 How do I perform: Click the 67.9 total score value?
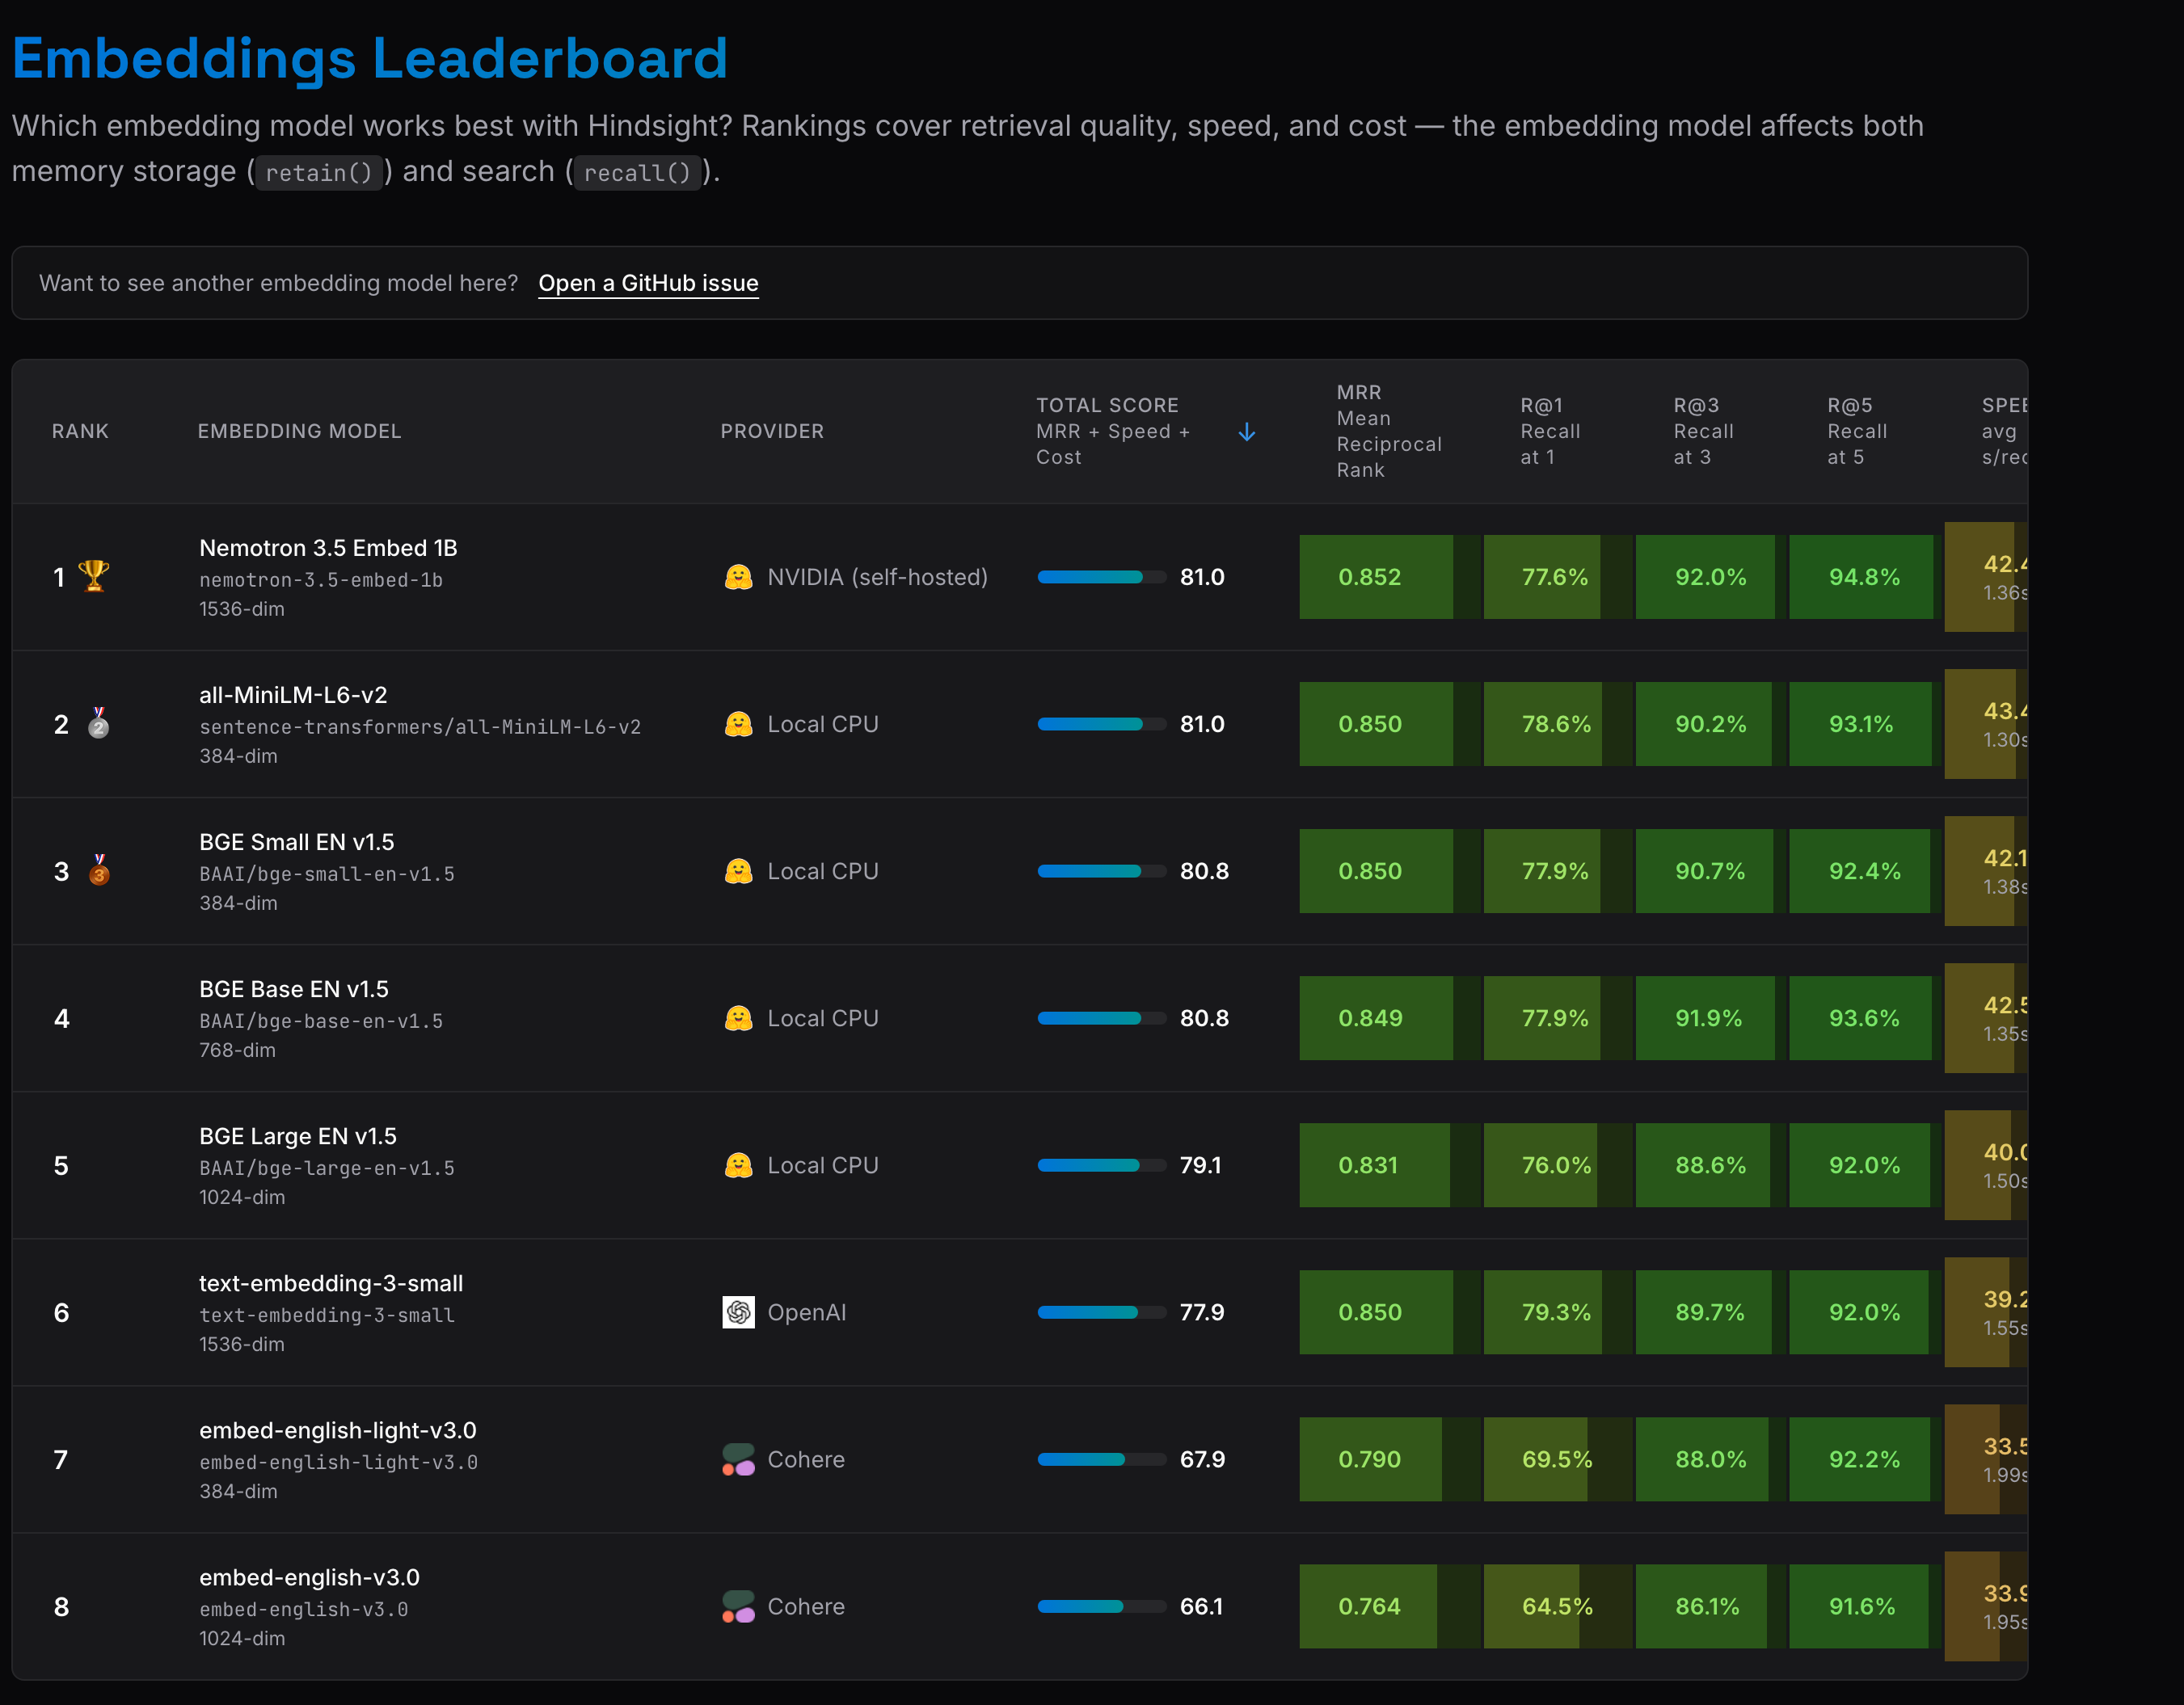(1202, 1459)
